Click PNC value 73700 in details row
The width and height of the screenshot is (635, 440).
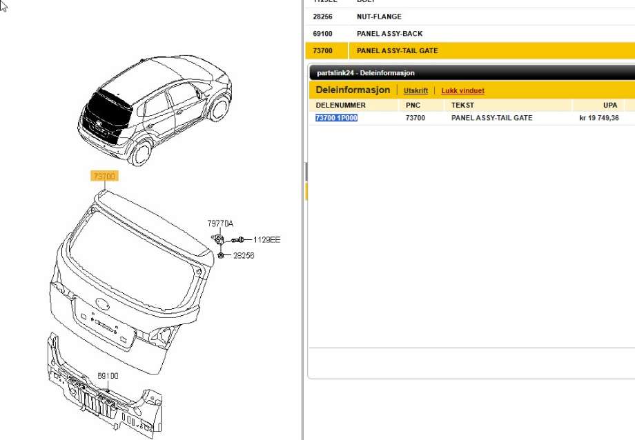415,118
